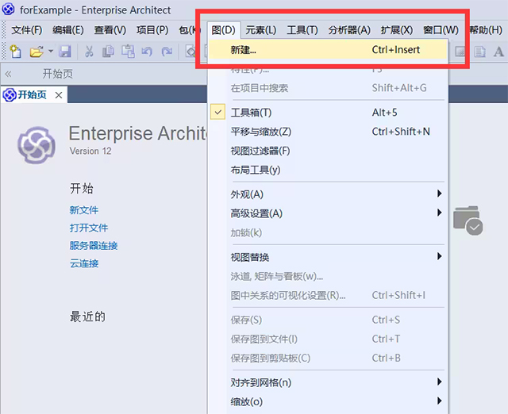Open the 元素(L) menu

pos(261,30)
